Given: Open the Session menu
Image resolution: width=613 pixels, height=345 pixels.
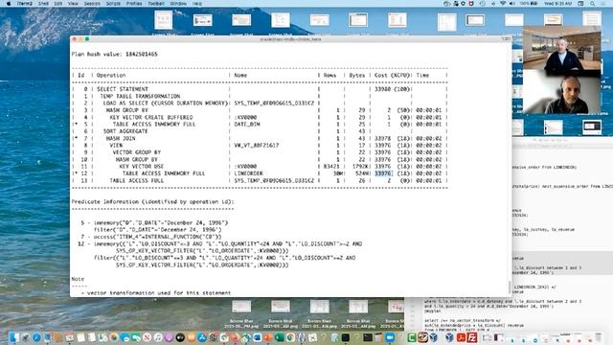Looking at the screenshot, I should click(92, 3).
